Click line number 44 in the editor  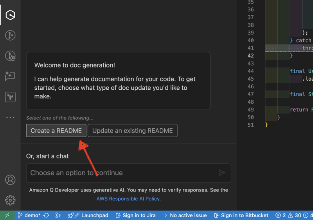251,71
